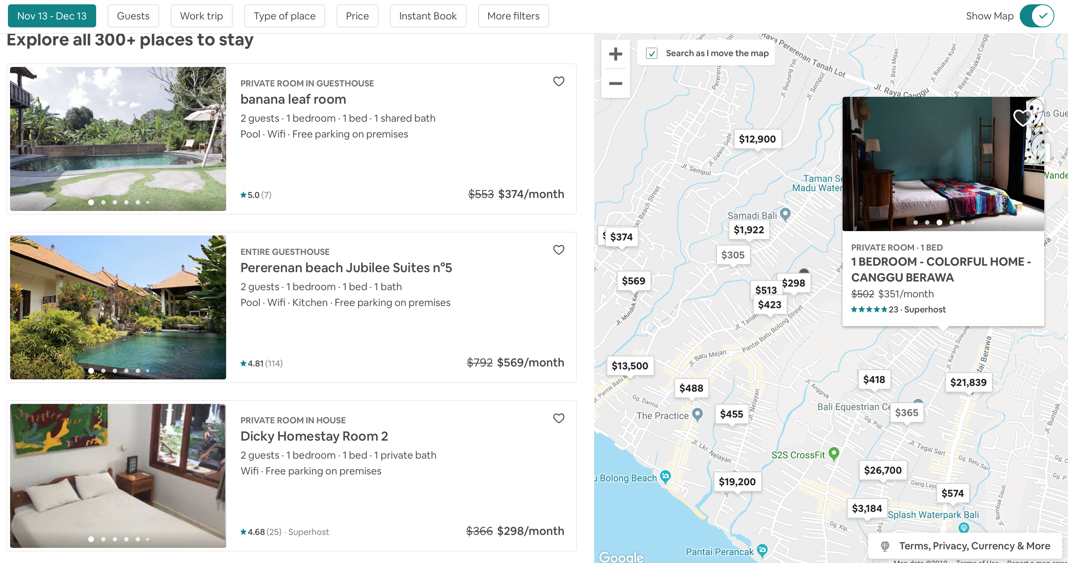Screen dimensions: 1068x563
Task: Uncheck Search as I move the map
Action: point(652,54)
